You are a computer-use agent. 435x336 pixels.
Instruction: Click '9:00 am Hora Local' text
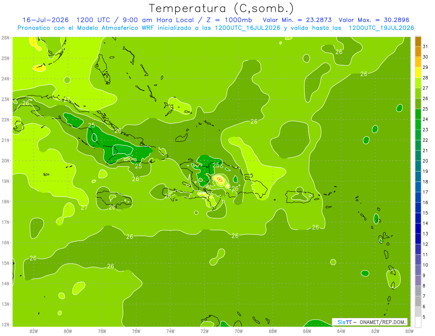pyautogui.click(x=158, y=20)
